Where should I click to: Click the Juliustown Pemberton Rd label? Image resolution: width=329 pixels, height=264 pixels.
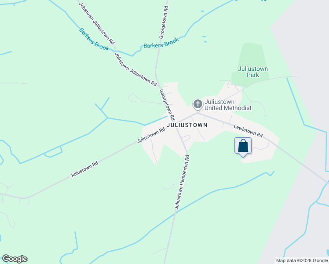pyautogui.click(x=182, y=182)
